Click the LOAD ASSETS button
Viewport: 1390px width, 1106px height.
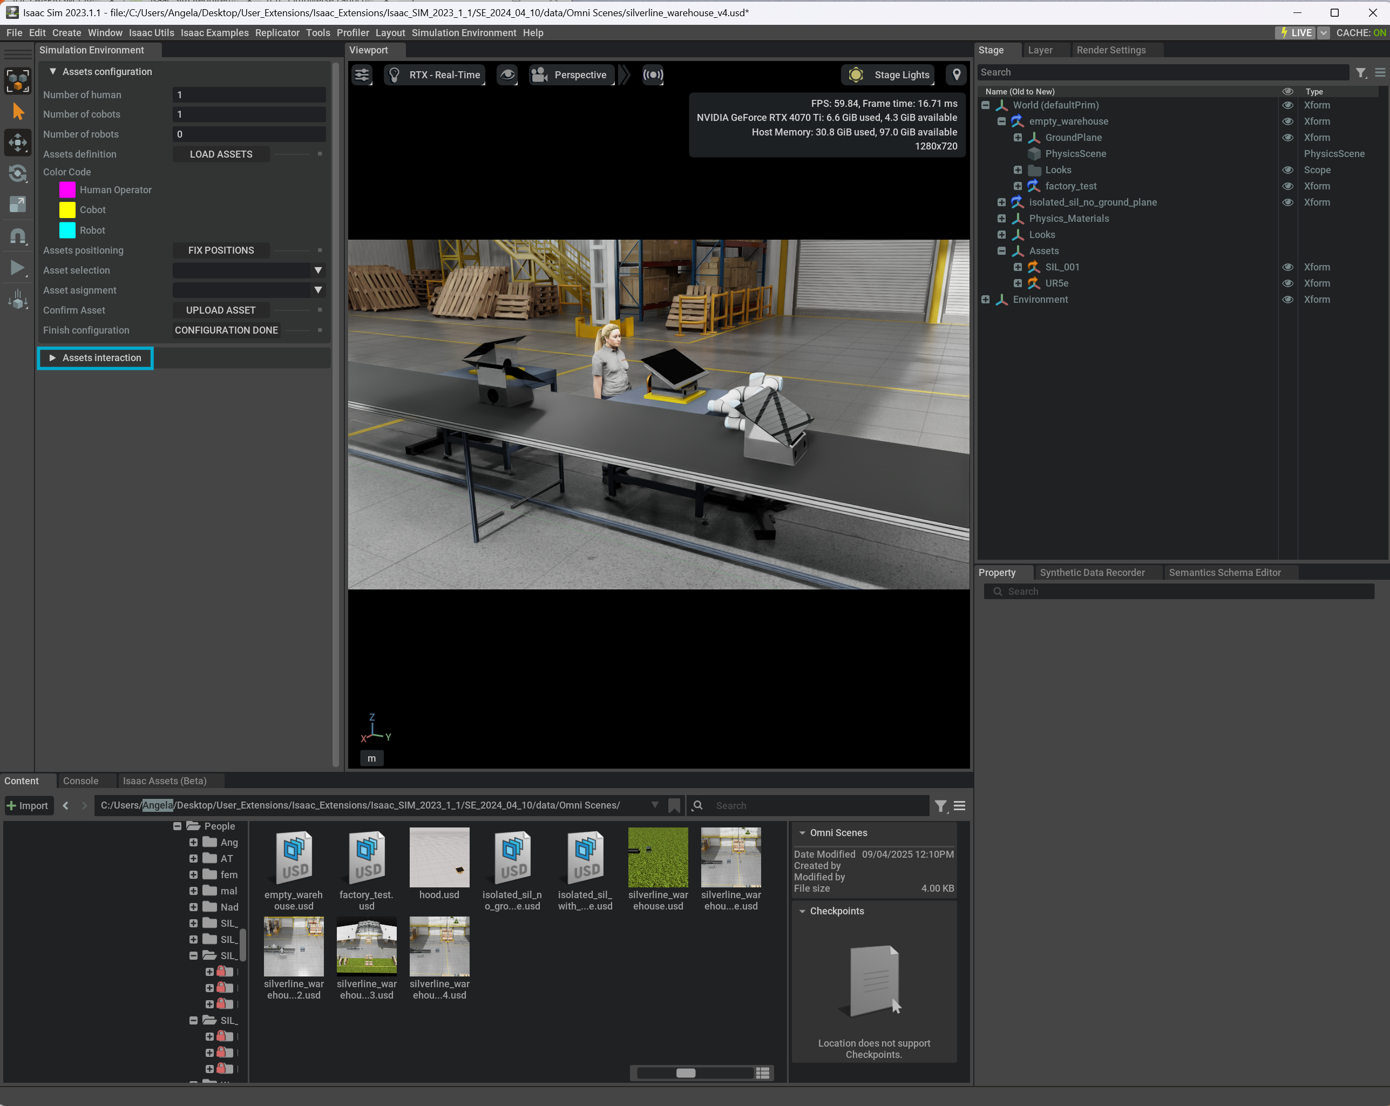(x=220, y=154)
